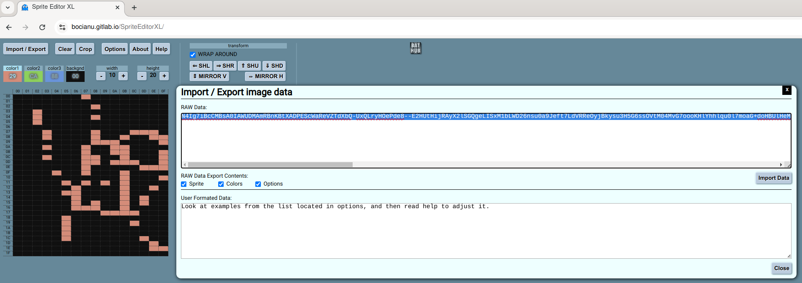Toggle the Options export checkbox

coord(258,184)
